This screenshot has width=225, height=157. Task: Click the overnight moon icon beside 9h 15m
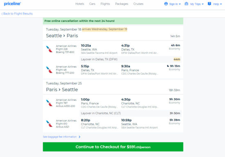tap(168, 66)
